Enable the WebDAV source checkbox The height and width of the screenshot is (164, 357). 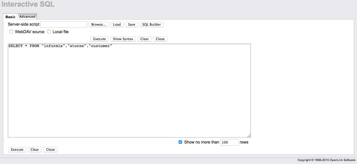11,32
